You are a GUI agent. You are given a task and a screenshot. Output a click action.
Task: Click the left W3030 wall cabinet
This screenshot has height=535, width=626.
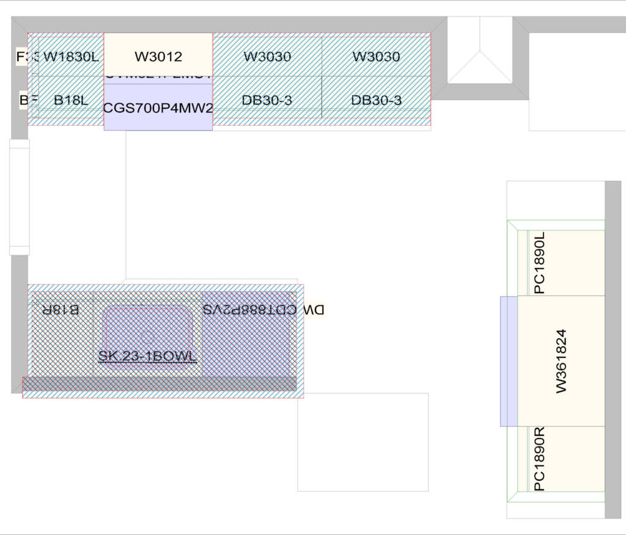pos(269,57)
